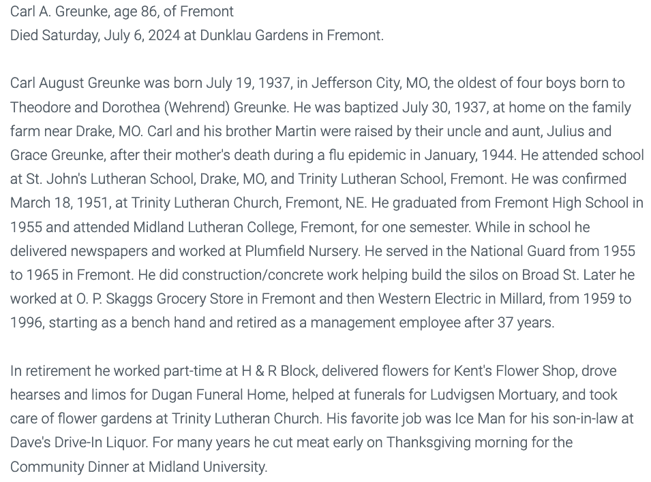Screen dimensions: 651x482
Task: Click the words Fremont High School
Action: click(x=561, y=203)
